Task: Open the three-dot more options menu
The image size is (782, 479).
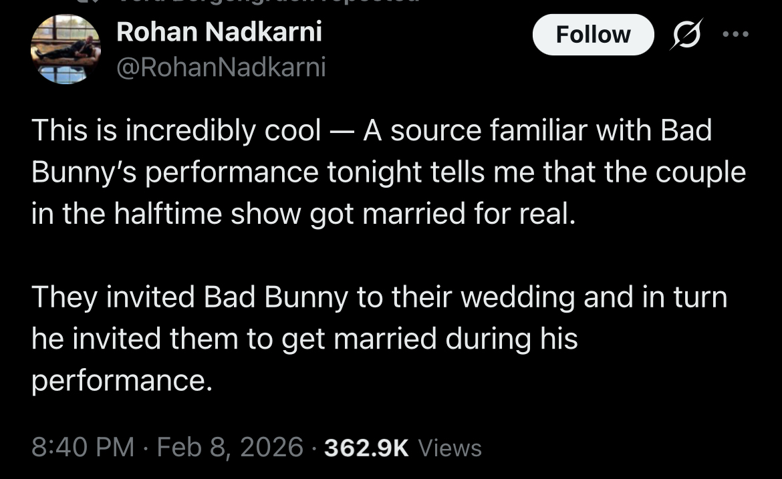Action: pyautogui.click(x=736, y=35)
